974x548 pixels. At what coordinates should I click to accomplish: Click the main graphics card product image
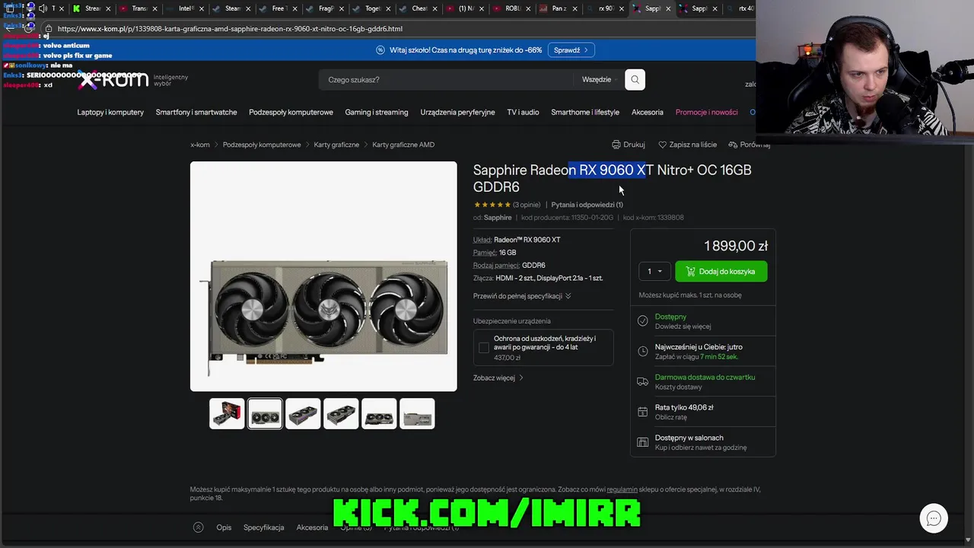[x=323, y=276]
